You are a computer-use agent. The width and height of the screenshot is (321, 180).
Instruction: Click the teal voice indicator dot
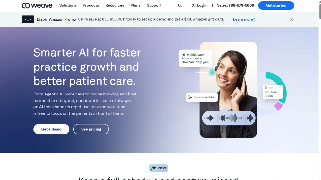[x=212, y=72]
